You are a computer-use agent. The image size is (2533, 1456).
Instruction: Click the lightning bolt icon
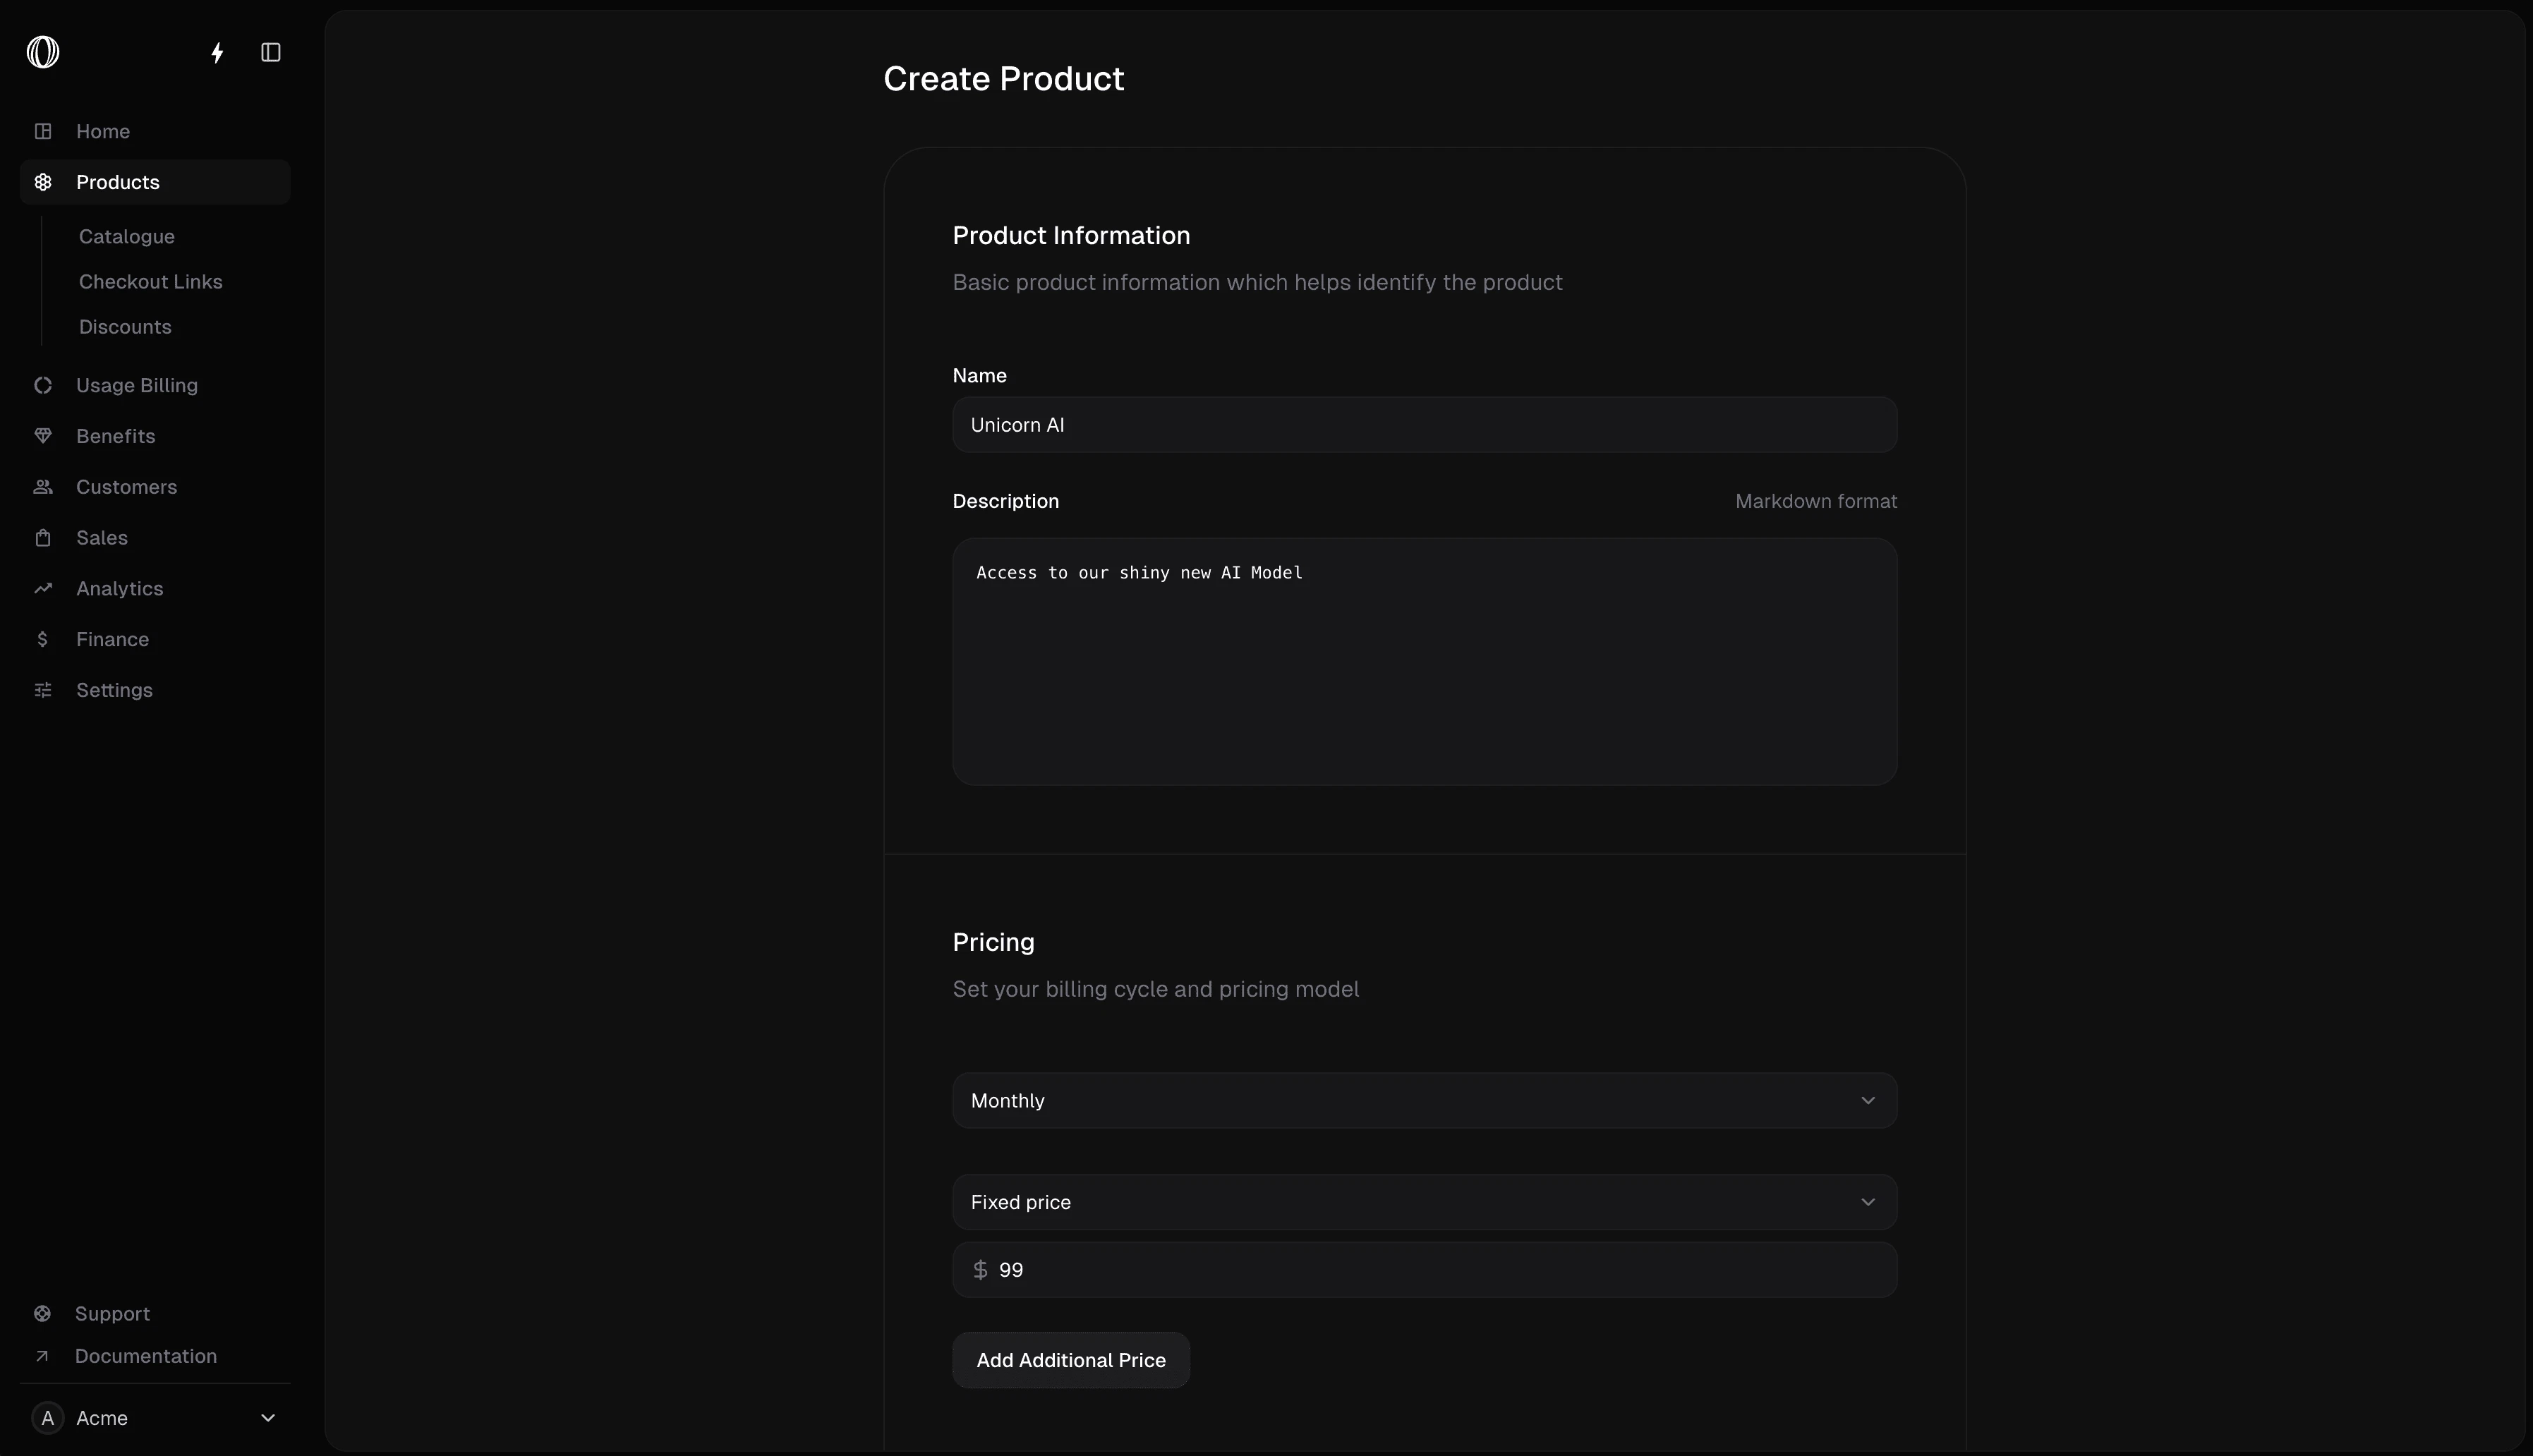coord(217,52)
